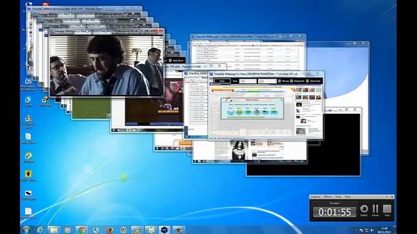Toggle AutoSave checkbox in window behind video window
The image size is (417, 234).
[x=170, y=60]
